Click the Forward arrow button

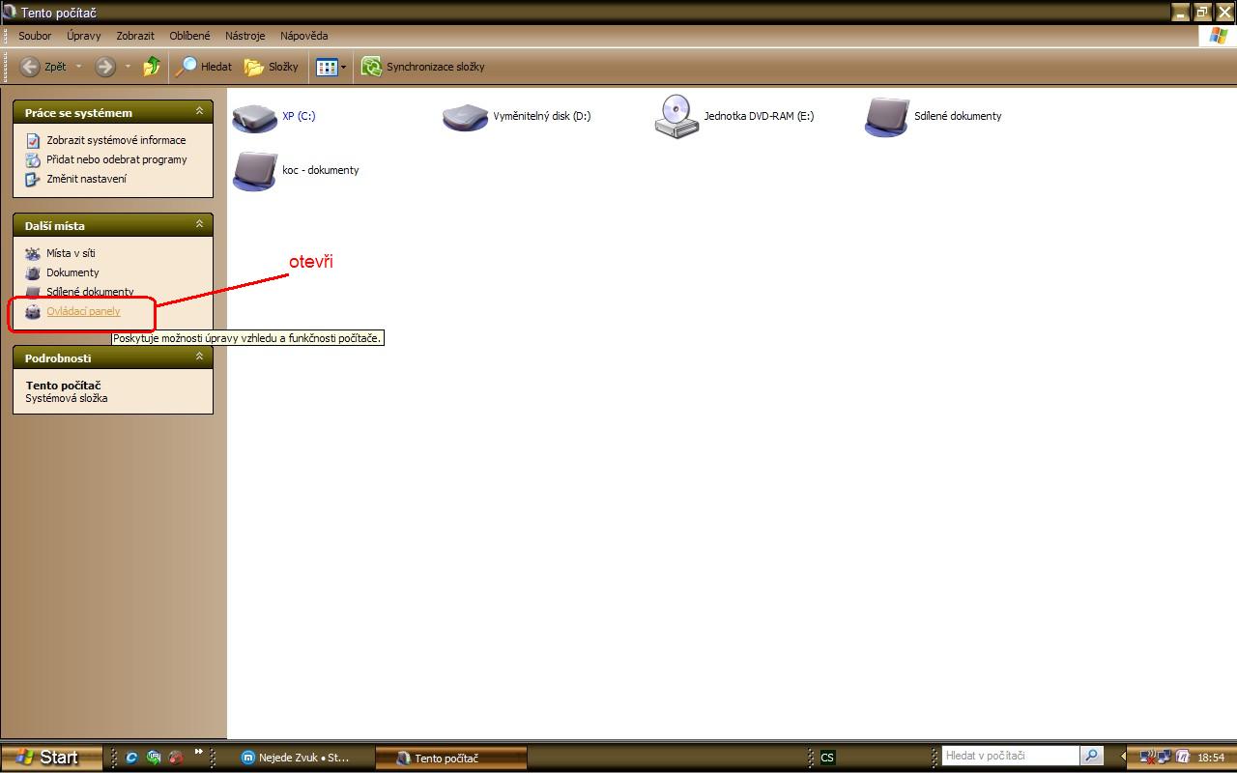point(105,67)
